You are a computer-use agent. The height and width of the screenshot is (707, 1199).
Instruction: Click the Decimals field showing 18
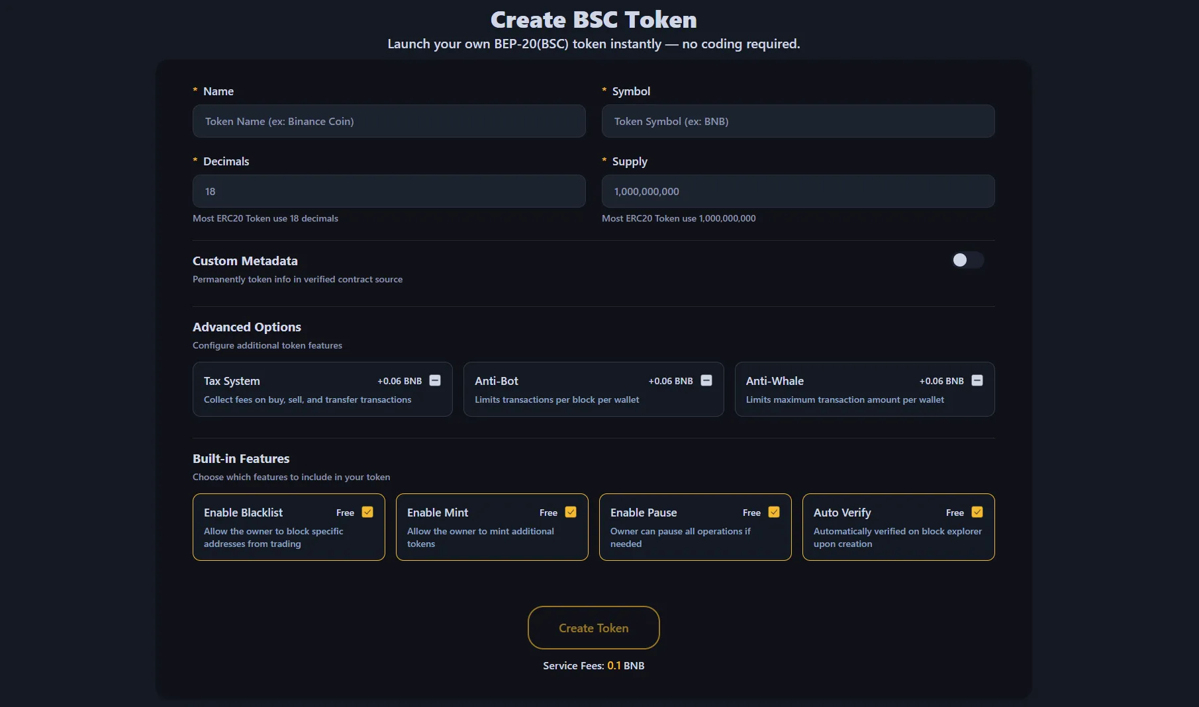coord(389,191)
